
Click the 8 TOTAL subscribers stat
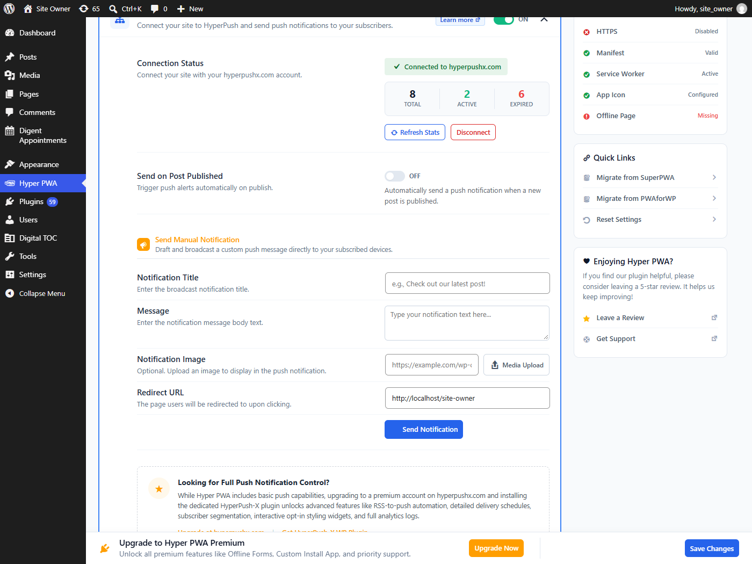pyautogui.click(x=413, y=98)
